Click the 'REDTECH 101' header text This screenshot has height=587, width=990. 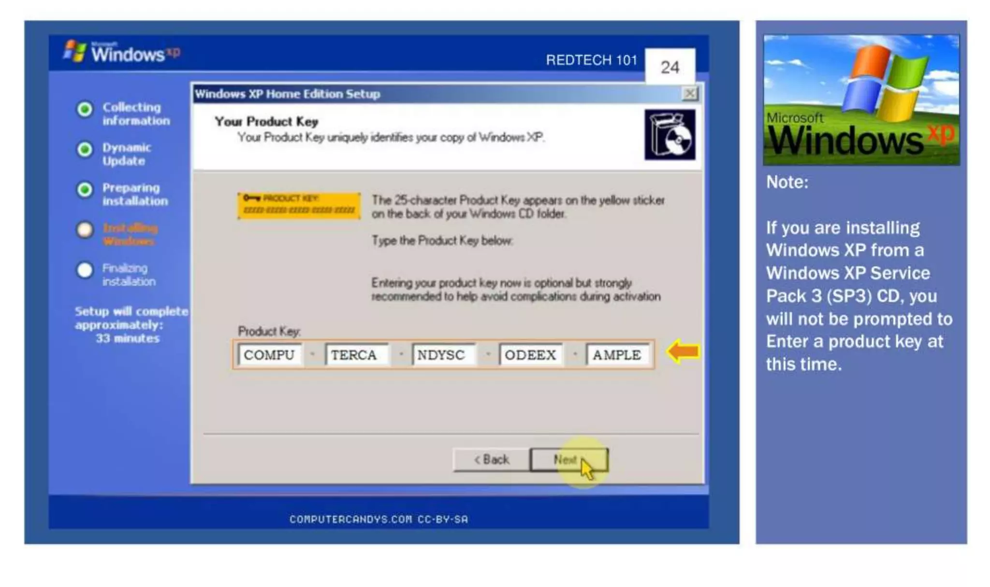pos(591,60)
